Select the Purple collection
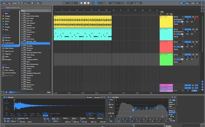 [x=7, y=27]
